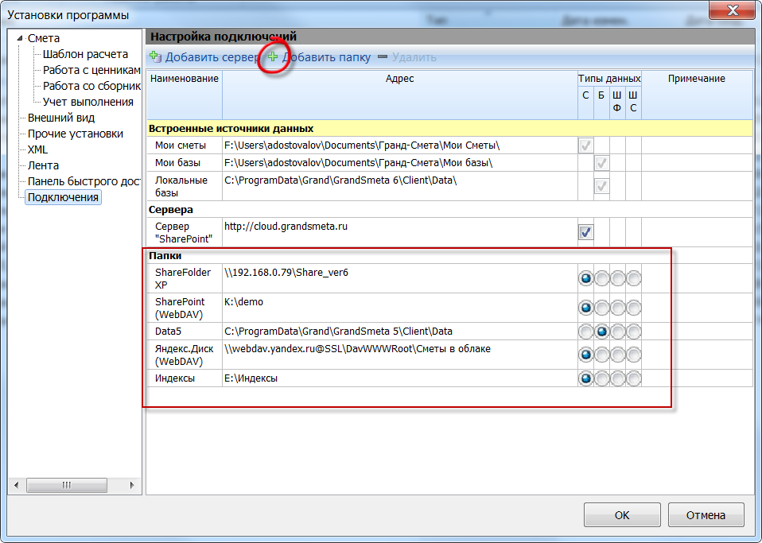Click the Типы данных column header
762x543 pixels.
[x=609, y=78]
